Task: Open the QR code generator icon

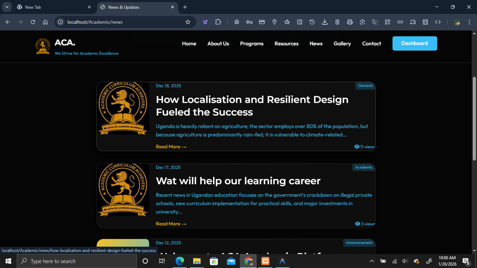Action: [388, 22]
